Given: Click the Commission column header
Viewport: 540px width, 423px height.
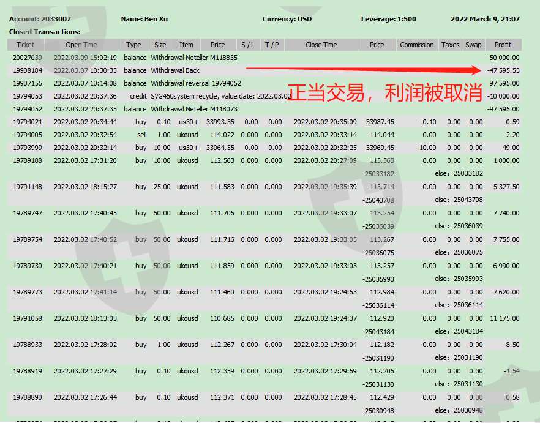Looking at the screenshot, I should click(x=416, y=45).
